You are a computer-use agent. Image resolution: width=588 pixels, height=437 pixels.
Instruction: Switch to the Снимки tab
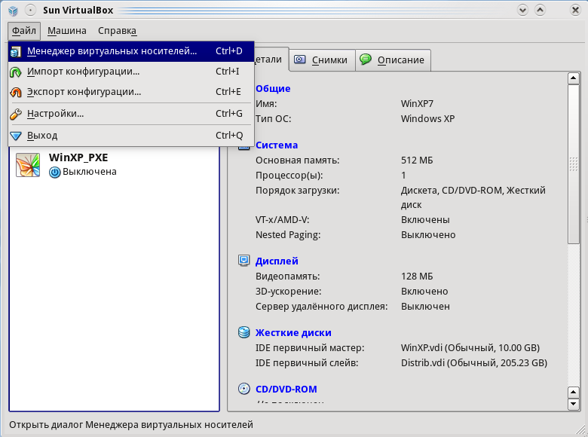coord(322,60)
